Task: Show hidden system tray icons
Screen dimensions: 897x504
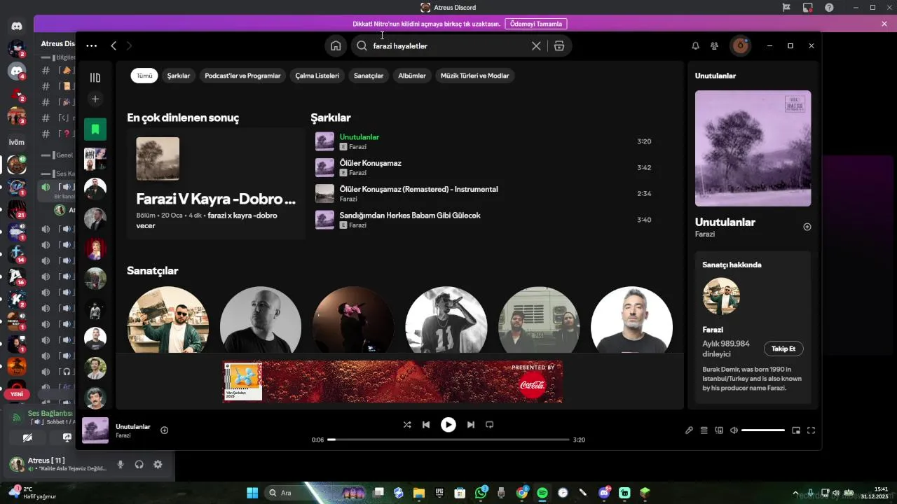Action: [795, 493]
